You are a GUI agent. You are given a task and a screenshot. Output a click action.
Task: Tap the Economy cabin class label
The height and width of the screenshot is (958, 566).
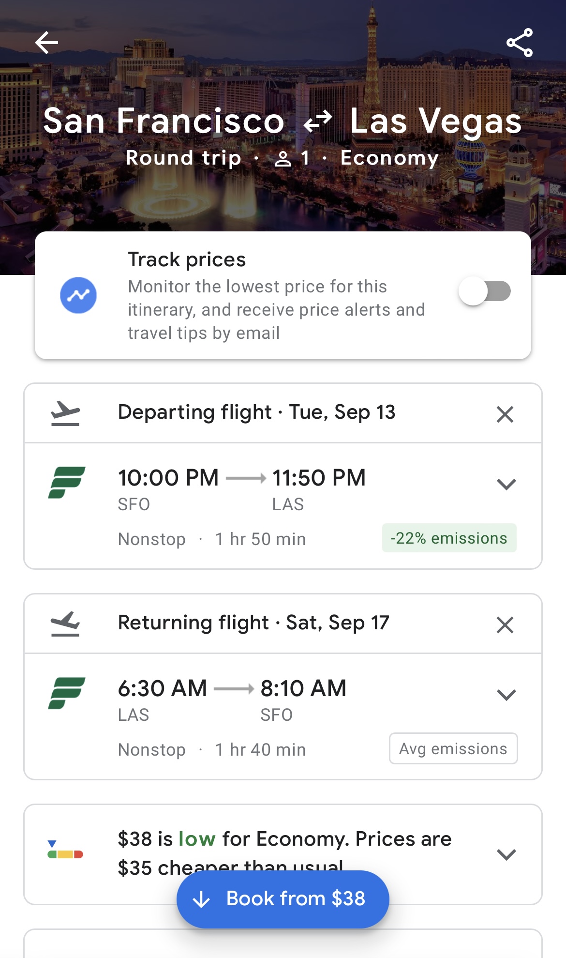tap(389, 158)
